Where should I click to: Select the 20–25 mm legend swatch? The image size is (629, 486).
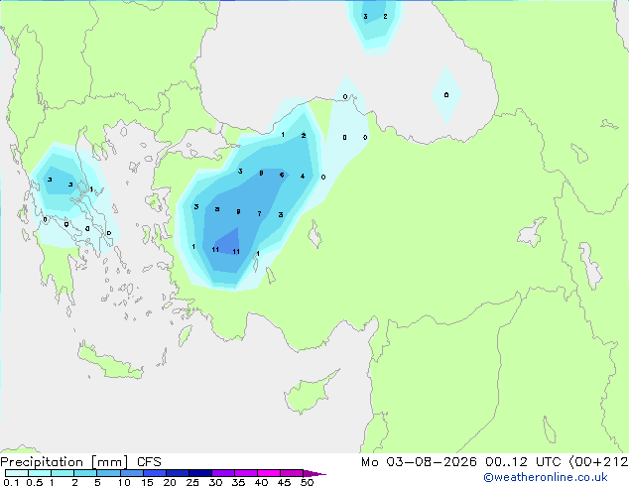[177, 473]
